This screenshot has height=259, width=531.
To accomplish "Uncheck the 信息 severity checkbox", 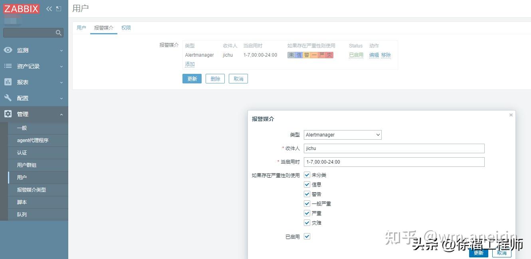I will click(307, 184).
